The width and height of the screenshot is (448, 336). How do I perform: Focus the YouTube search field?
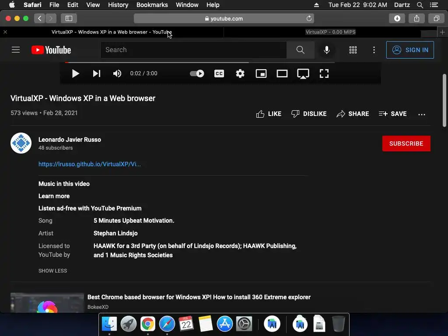tap(193, 50)
